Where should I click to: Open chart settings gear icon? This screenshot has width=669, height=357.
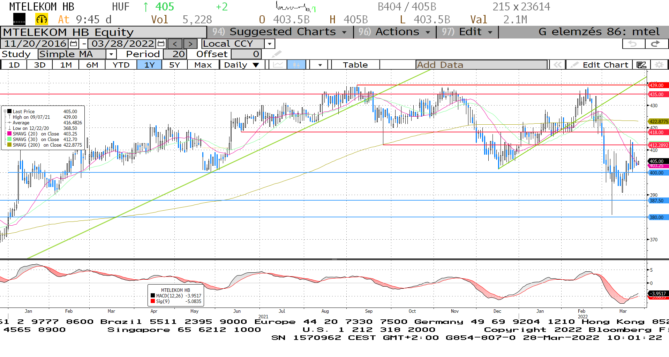coord(659,65)
